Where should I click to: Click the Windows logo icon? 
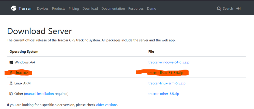coord(11,62)
